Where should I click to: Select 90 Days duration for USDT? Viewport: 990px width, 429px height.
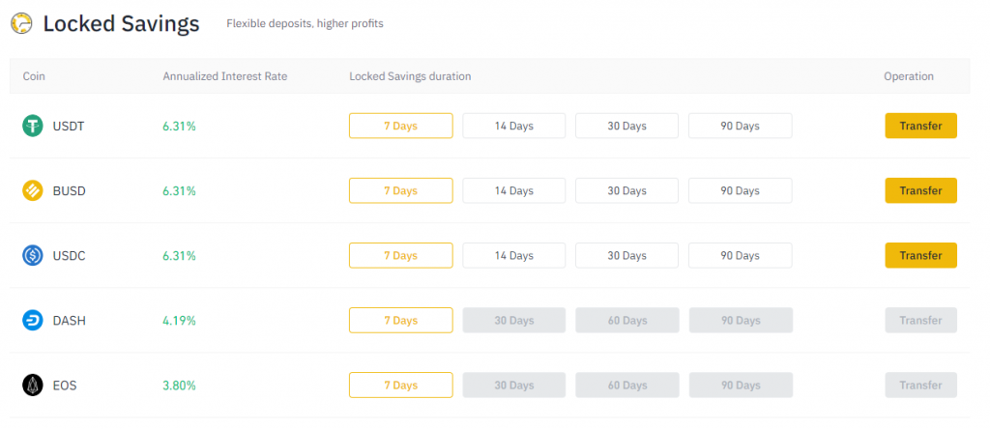740,126
